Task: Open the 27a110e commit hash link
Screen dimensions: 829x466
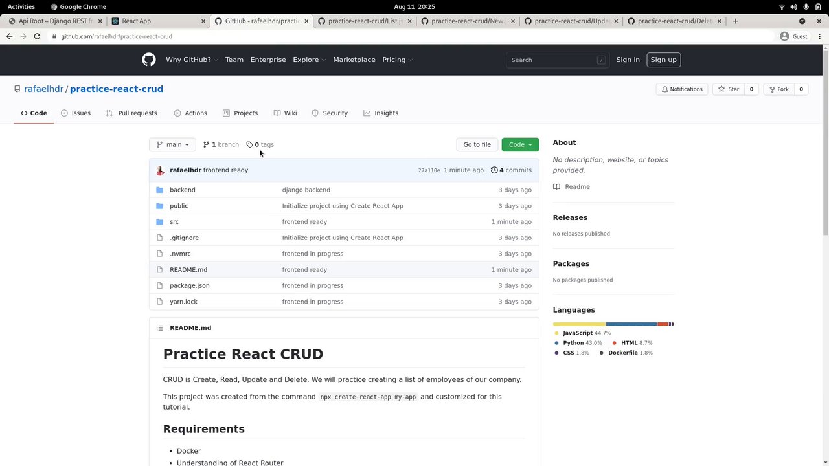Action: coord(429,170)
